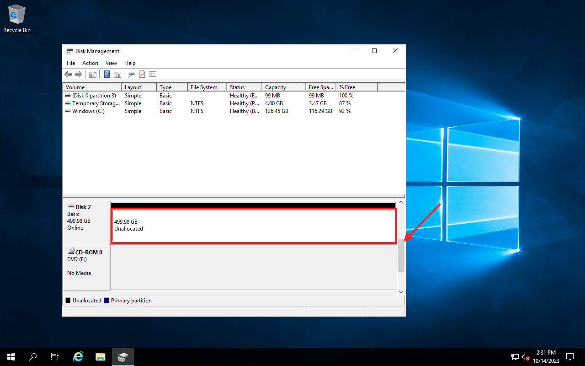Click Show/Hide Console Tree toolbar icon

[x=93, y=75]
